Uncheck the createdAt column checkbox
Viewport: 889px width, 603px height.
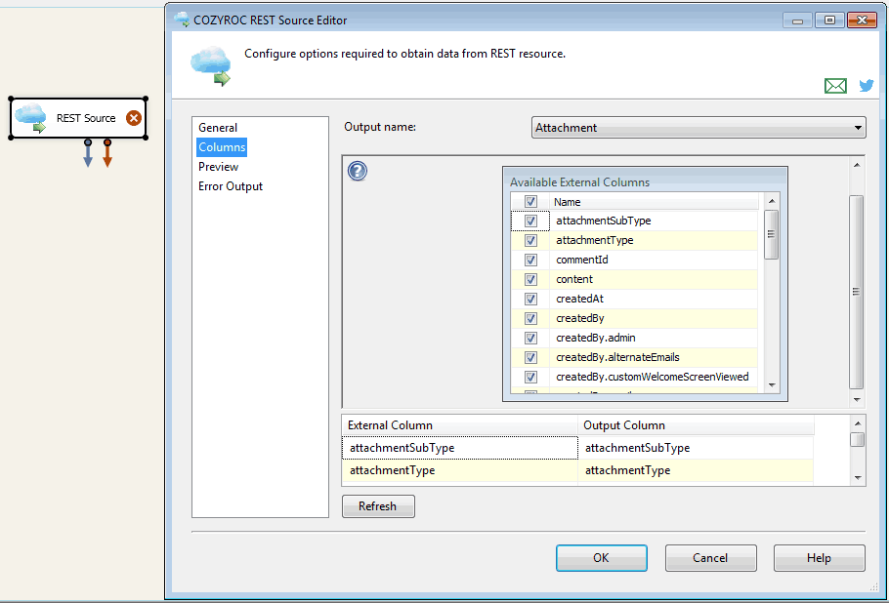(530, 299)
